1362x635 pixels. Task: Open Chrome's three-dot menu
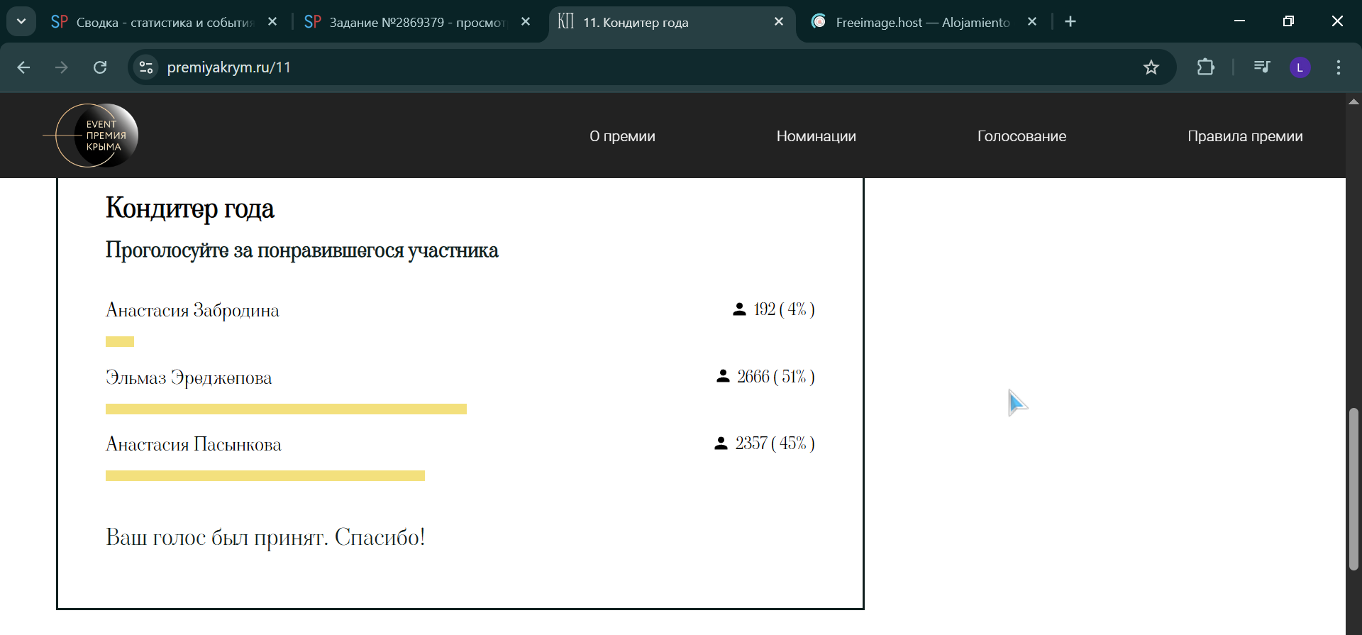click(1338, 67)
